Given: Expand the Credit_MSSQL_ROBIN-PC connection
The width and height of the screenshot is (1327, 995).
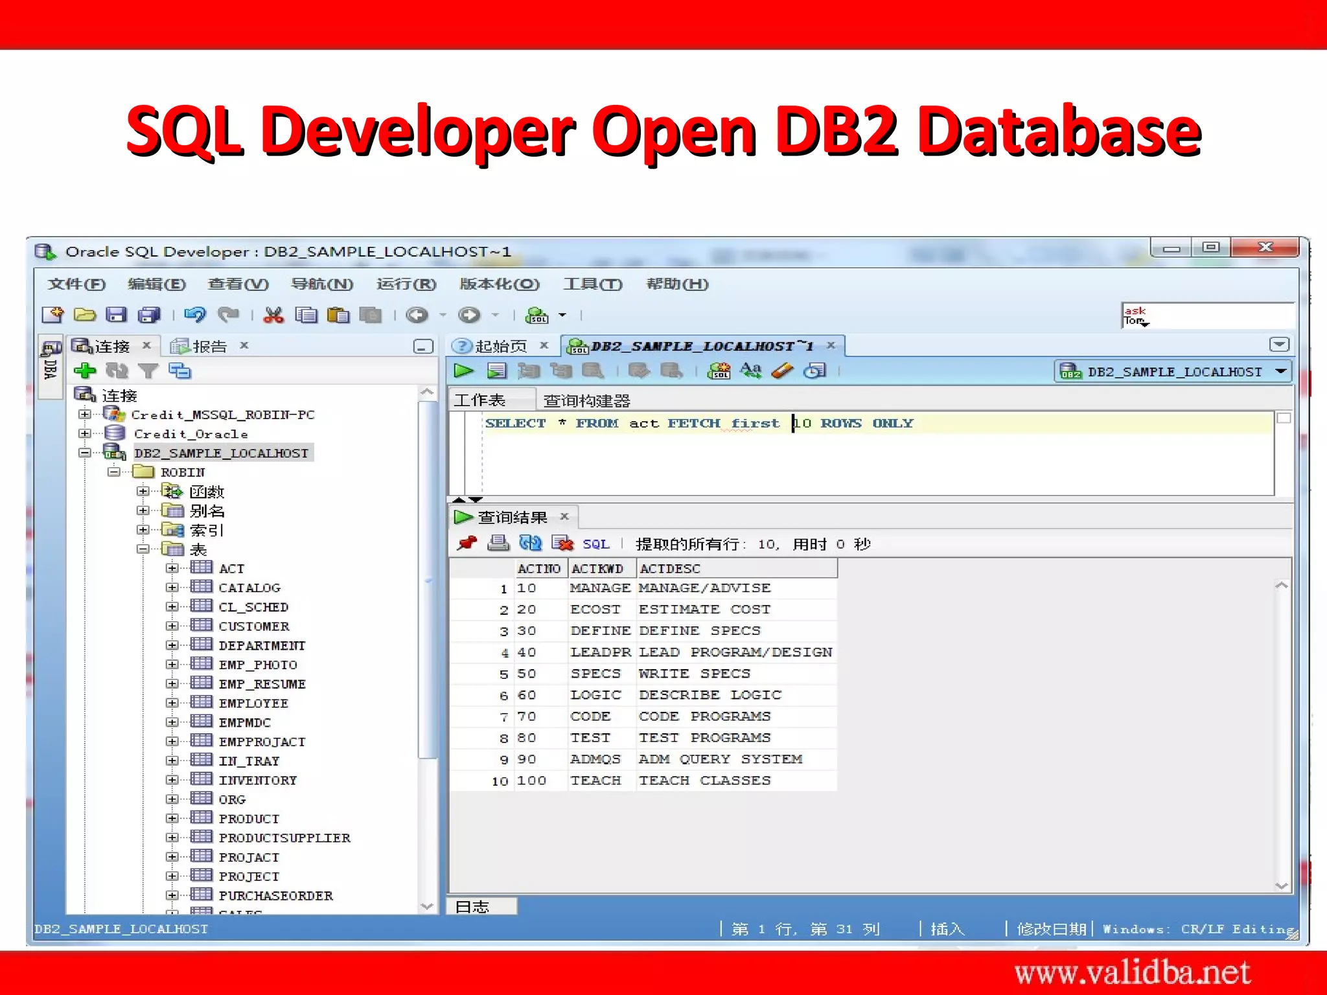Looking at the screenshot, I should [85, 414].
